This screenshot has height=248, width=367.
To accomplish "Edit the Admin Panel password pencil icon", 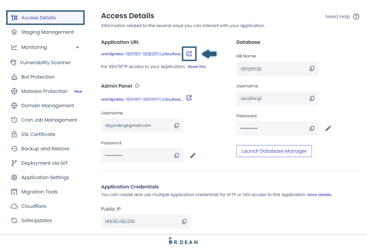I will 193,156.
